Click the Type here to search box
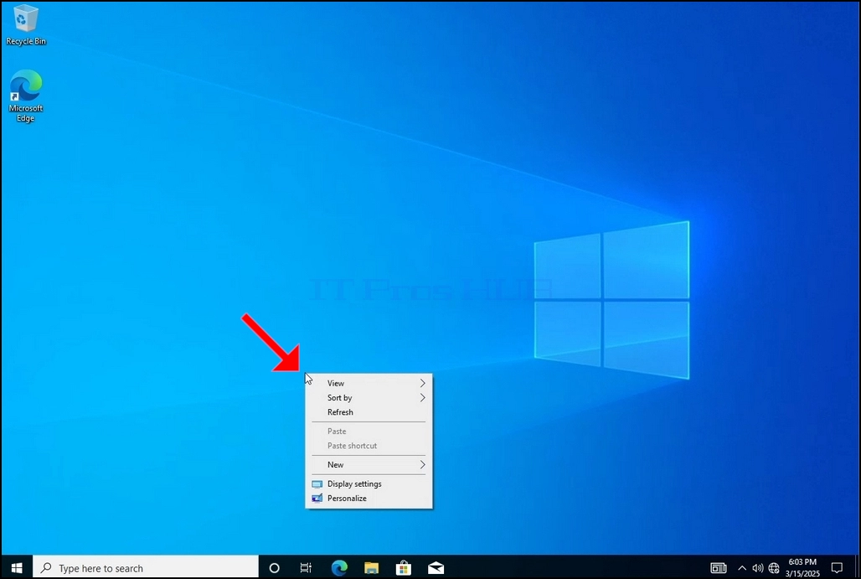This screenshot has width=861, height=579. coord(146,567)
